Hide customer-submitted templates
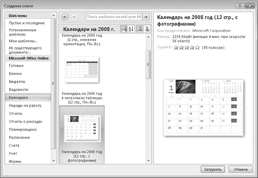258x178 pixels. click(147, 29)
